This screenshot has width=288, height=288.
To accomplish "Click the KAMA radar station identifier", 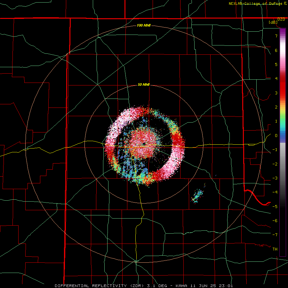I will tap(182, 286).
